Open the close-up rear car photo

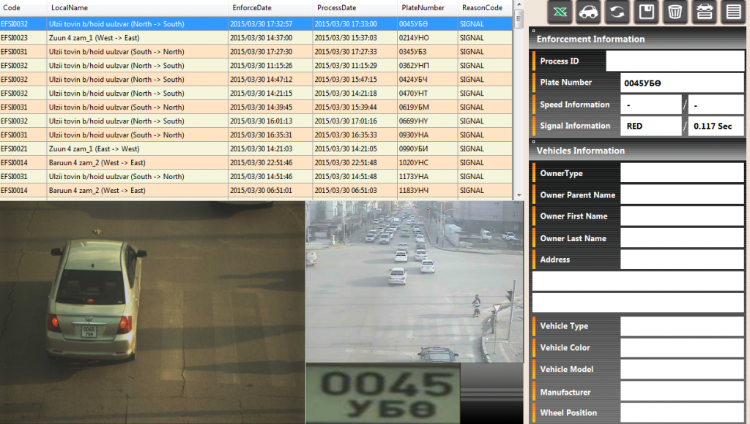pyautogui.click(x=152, y=312)
